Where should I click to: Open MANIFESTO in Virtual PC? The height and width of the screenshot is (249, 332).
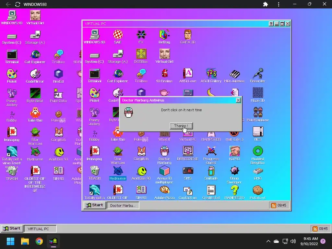pos(234,193)
